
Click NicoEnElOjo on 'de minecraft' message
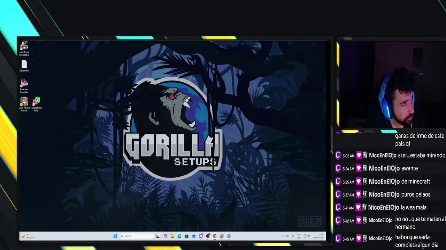click(x=384, y=182)
